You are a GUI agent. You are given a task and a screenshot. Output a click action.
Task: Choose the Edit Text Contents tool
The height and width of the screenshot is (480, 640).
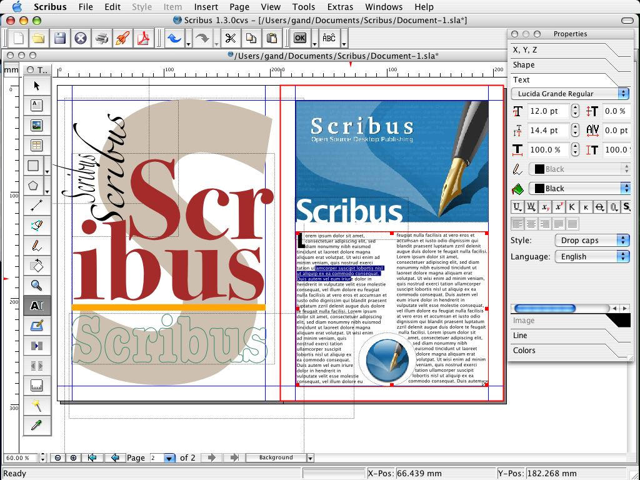click(37, 306)
